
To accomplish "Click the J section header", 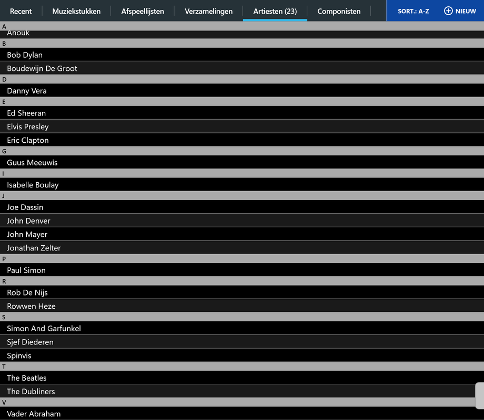I will [242, 196].
